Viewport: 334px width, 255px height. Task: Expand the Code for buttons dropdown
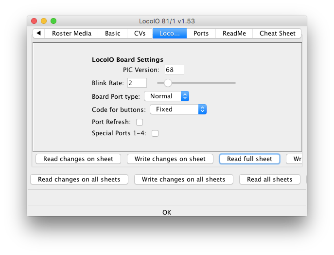coord(178,109)
